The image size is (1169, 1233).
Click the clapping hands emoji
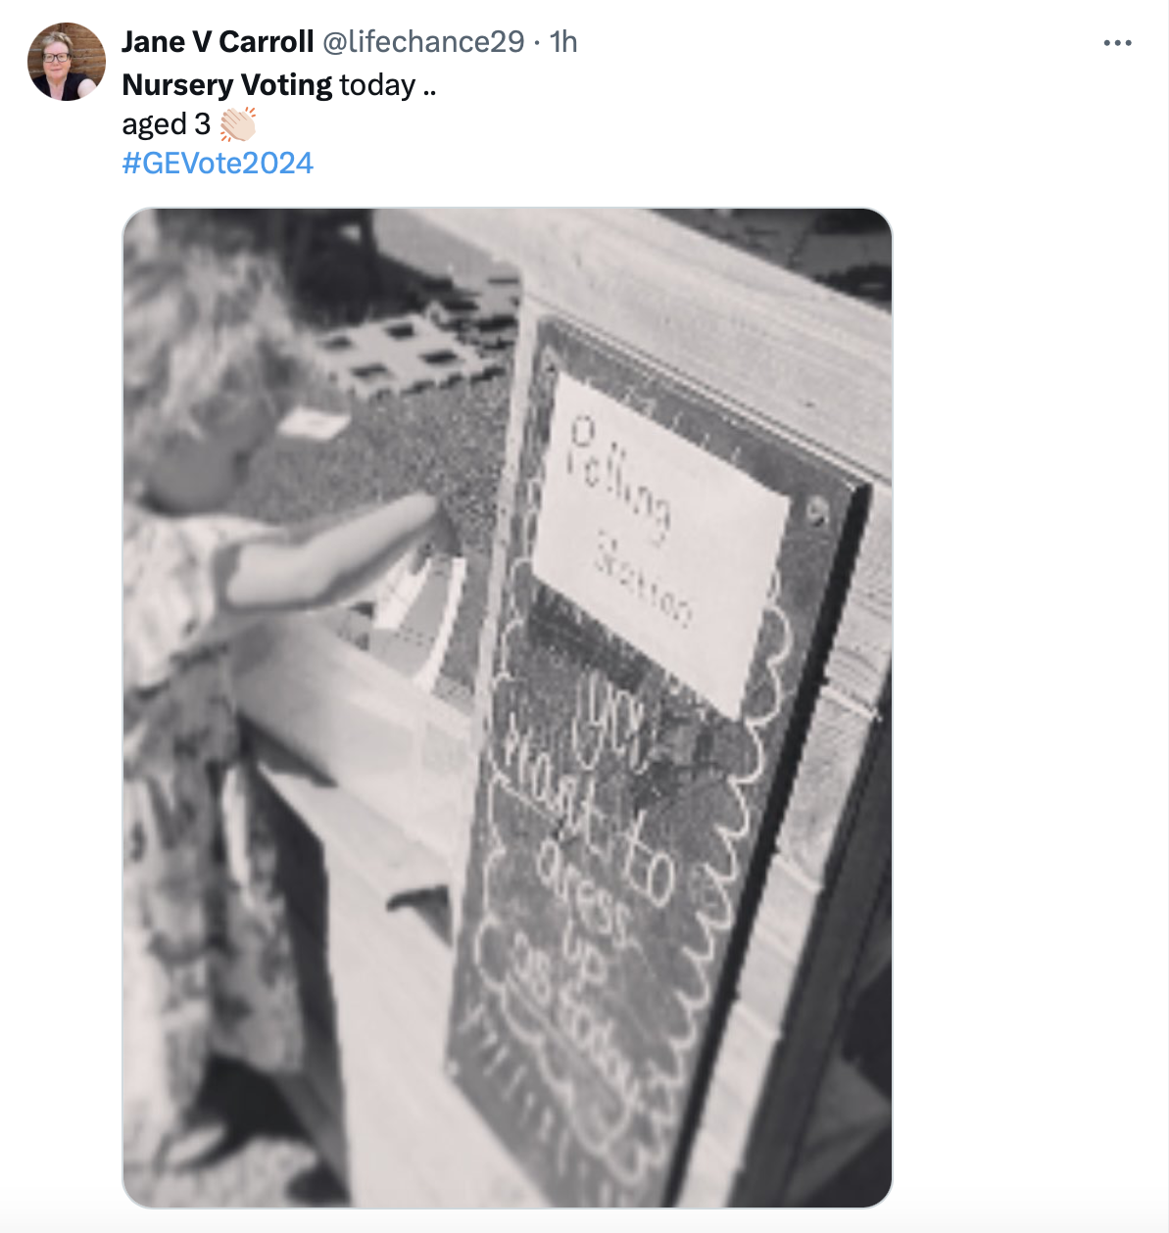(x=237, y=124)
